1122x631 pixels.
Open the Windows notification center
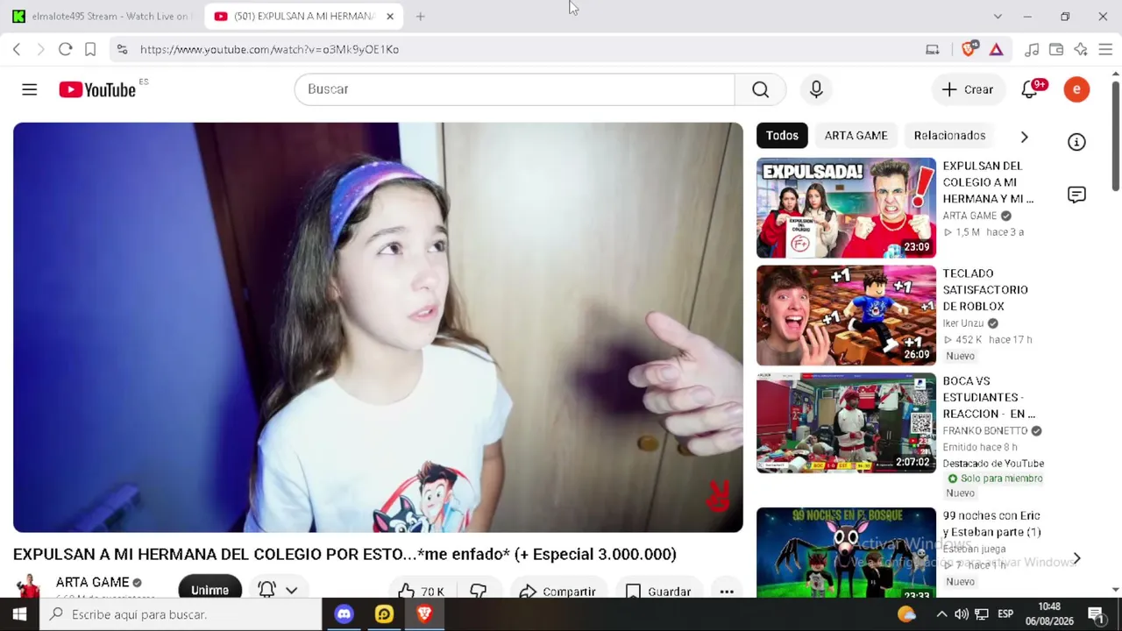tap(1096, 614)
